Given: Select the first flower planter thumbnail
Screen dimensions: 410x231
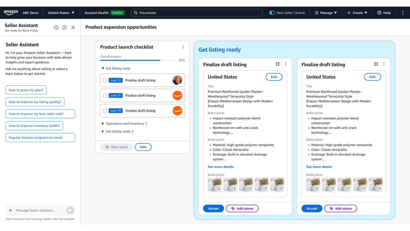Looking at the screenshot, I should coord(215,185).
